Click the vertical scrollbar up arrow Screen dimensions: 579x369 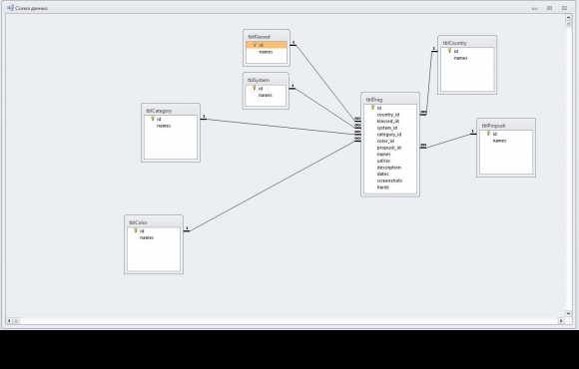coord(568,17)
